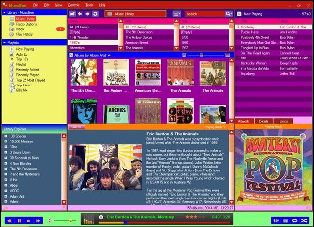Open the 60's Mix playlist
Screen dimensions: 314x227
point(22,90)
